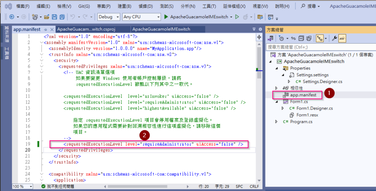Open the new project dropdown arrow
The image size is (376, 191).
(41, 17)
